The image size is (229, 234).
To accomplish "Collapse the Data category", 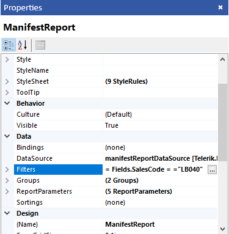I will tap(7, 136).
